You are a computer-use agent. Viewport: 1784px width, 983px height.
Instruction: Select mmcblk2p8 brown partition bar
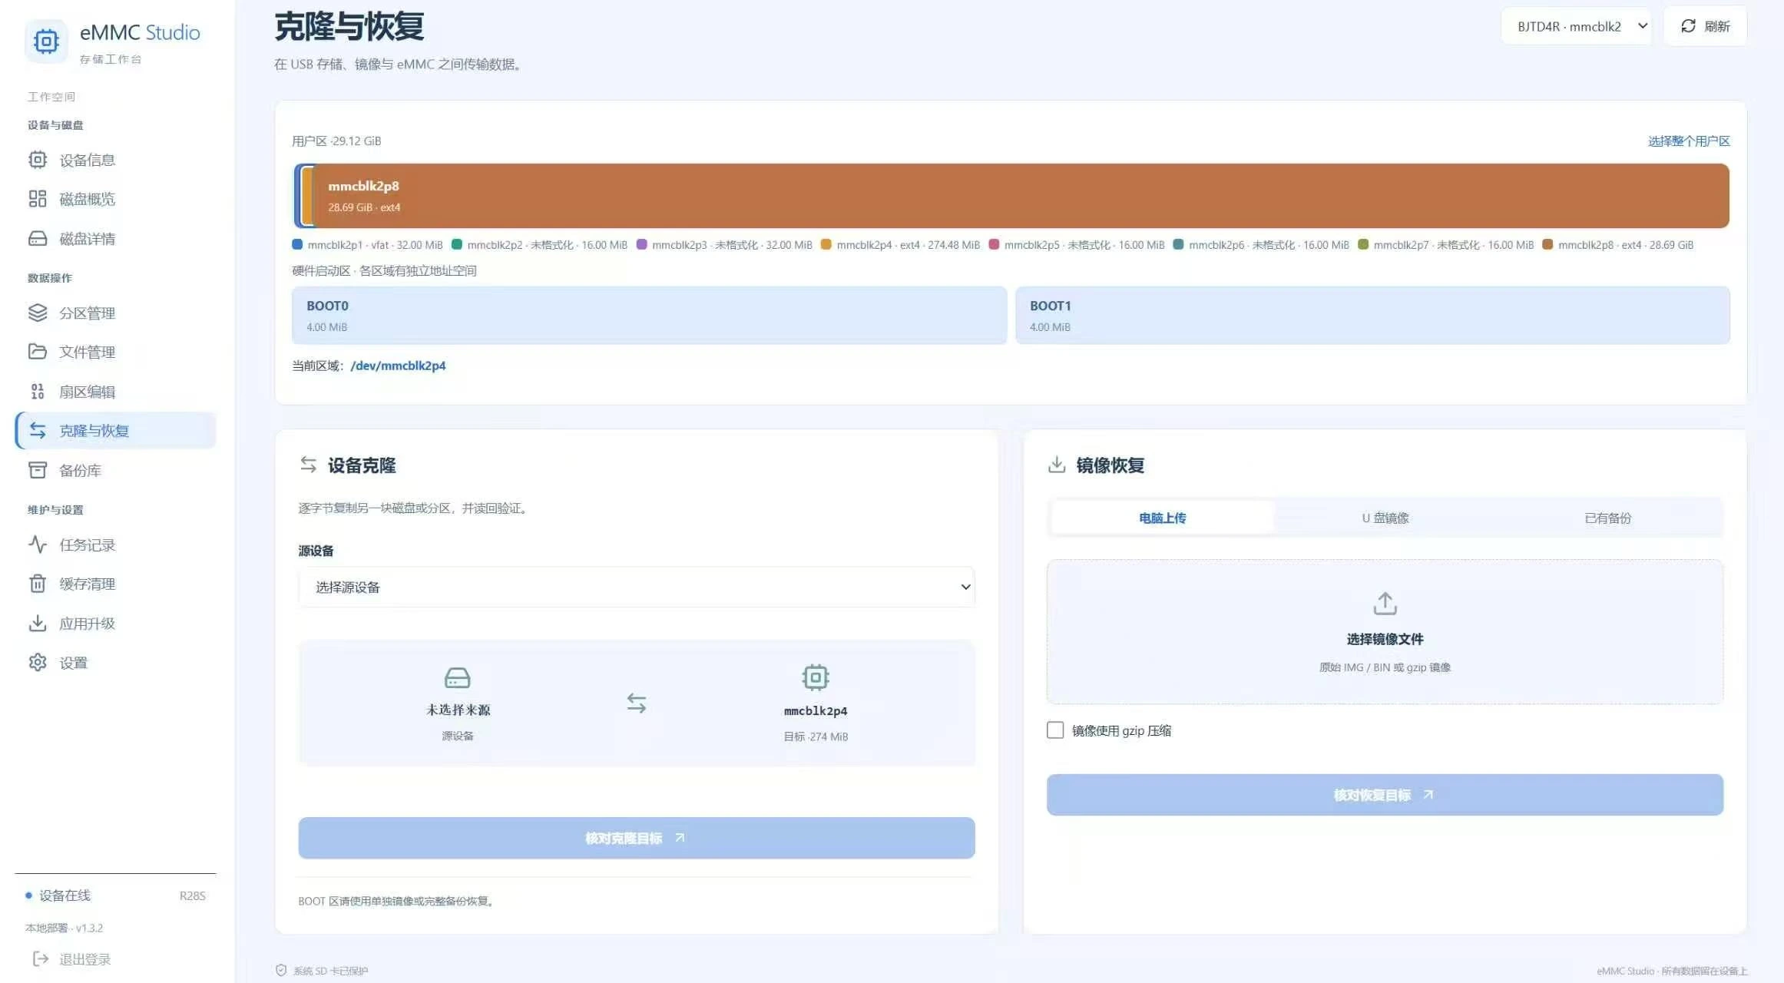[x=1021, y=196]
